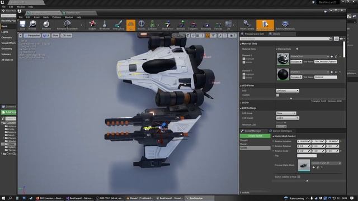The height and width of the screenshot is (201, 358).
Task: Use selected asset arrow for Element 0
Action: pyautogui.click(x=332, y=56)
